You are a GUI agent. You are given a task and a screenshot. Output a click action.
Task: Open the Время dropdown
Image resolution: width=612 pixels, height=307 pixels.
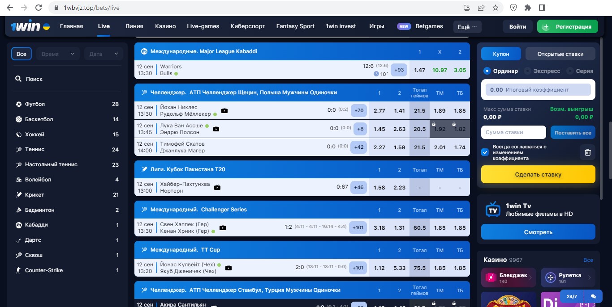point(58,54)
